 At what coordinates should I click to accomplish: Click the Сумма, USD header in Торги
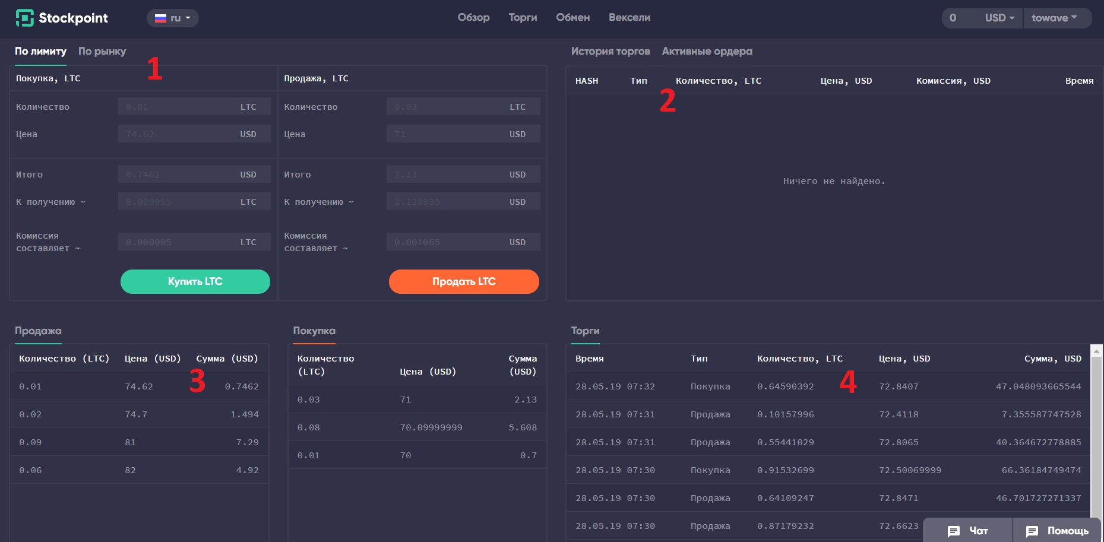coord(1052,359)
